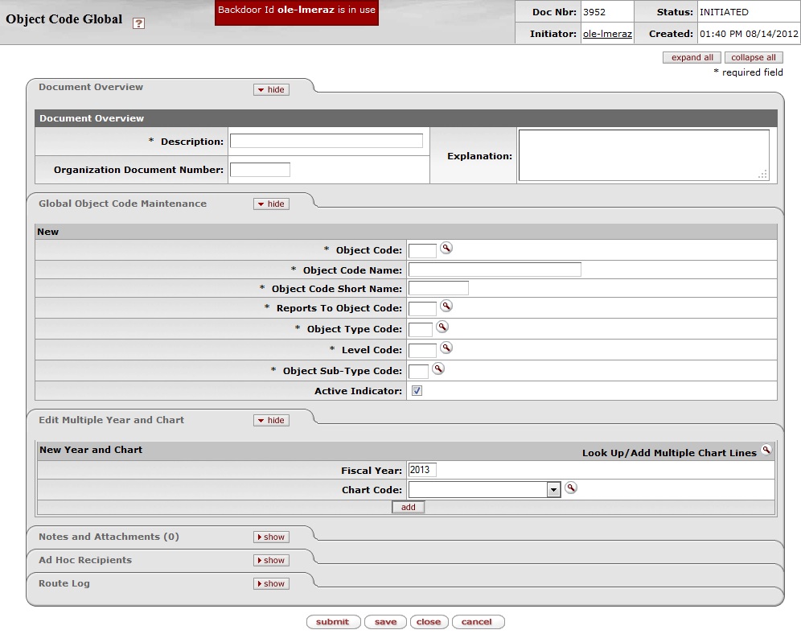The width and height of the screenshot is (801, 634).
Task: Open lookup for Object Sub-Type Code
Action: point(438,369)
